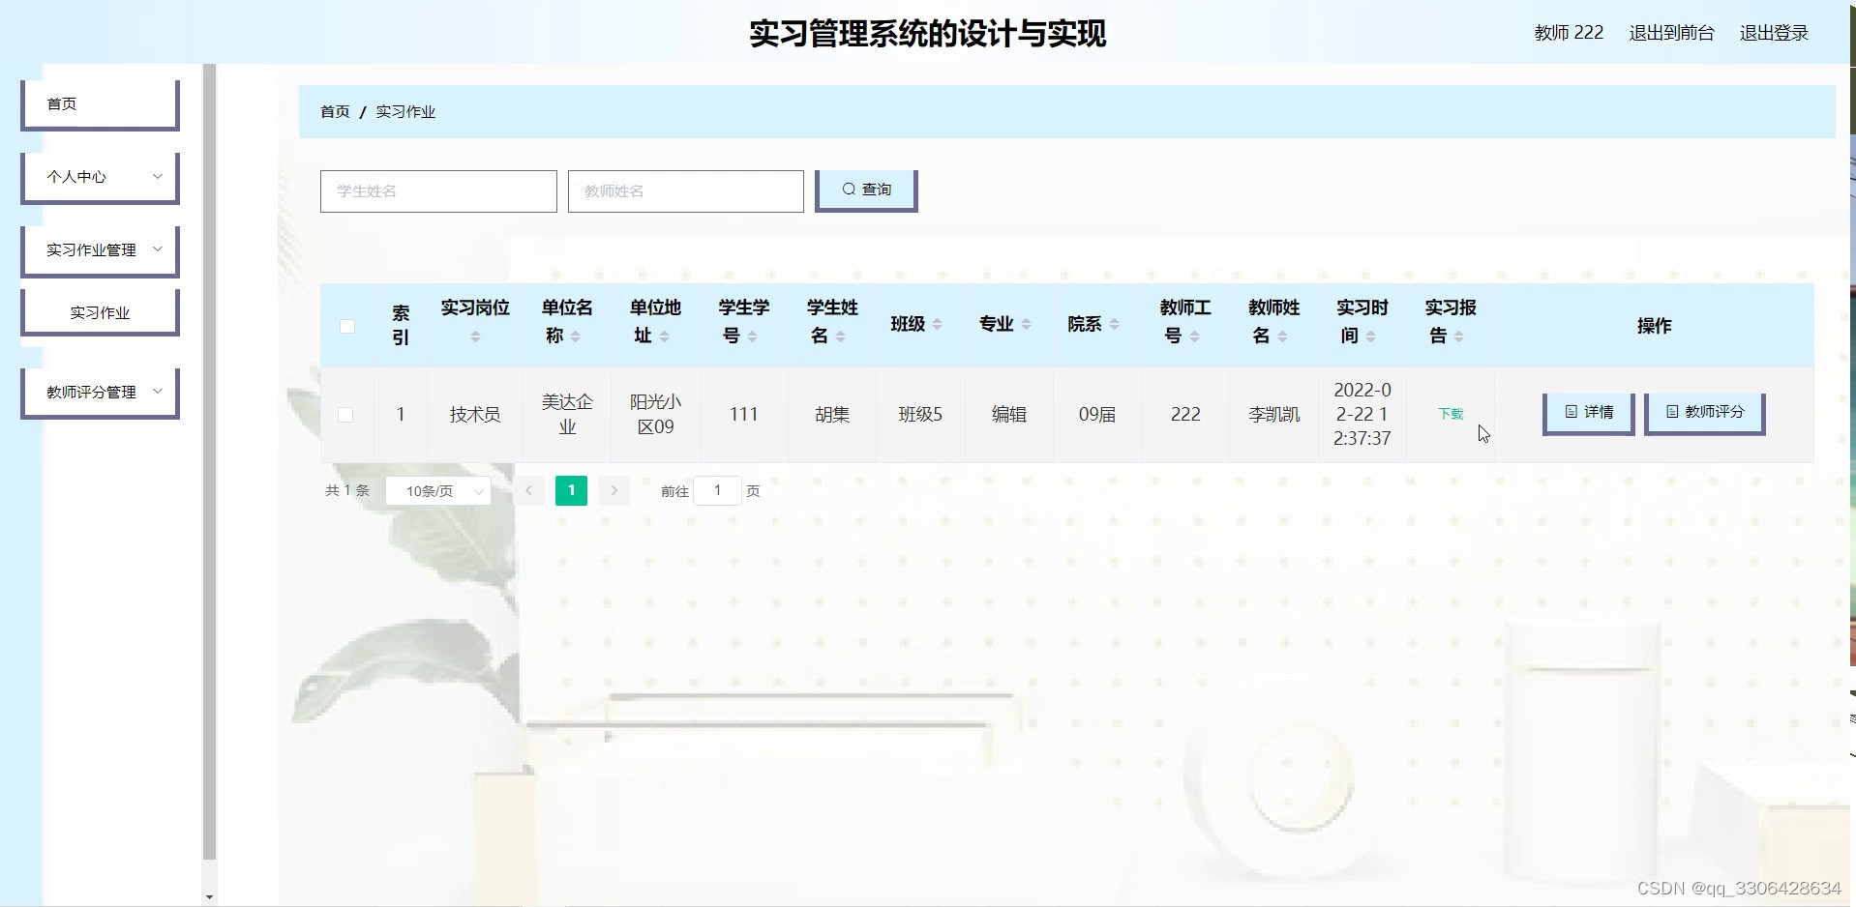Click 教师 222 user label
This screenshot has height=907, width=1856.
1569,33
